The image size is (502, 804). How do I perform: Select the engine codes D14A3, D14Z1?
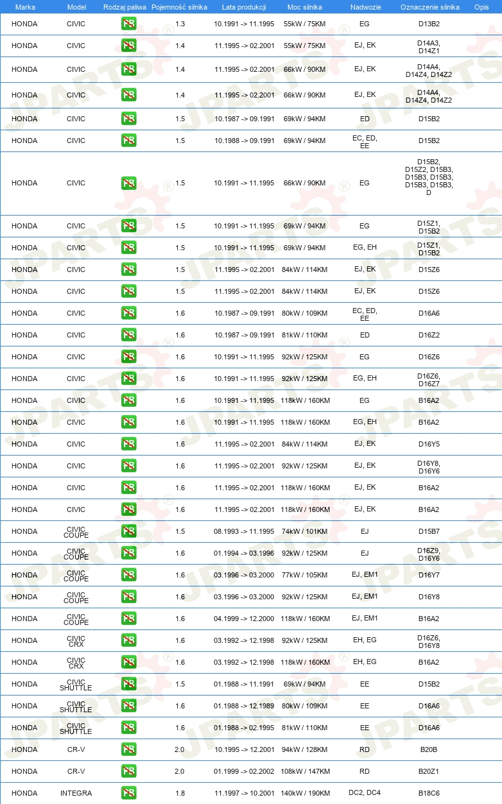[429, 46]
